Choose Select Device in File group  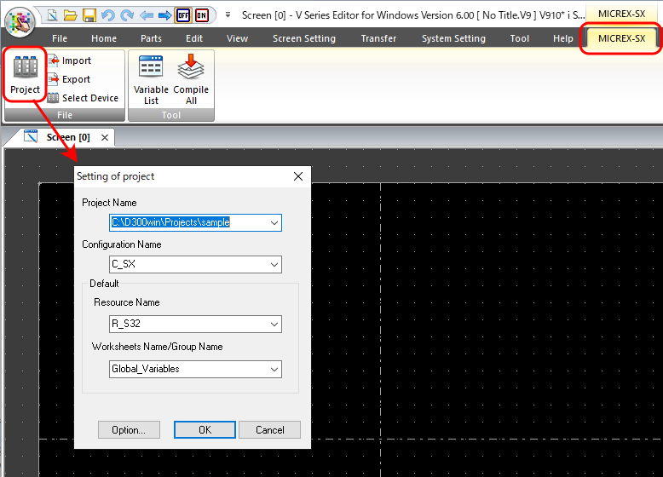54,98
